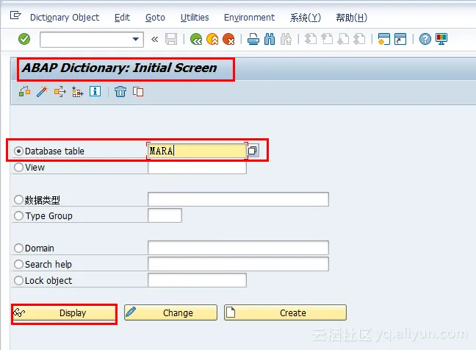
Task: Open the value help beside MARA field
Action: [x=253, y=151]
